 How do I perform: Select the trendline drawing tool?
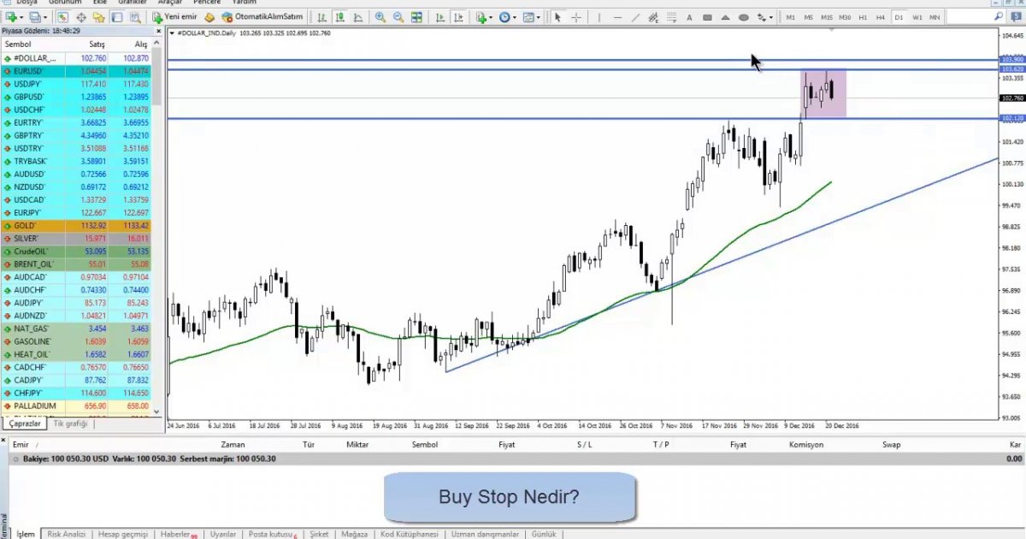coord(635,17)
